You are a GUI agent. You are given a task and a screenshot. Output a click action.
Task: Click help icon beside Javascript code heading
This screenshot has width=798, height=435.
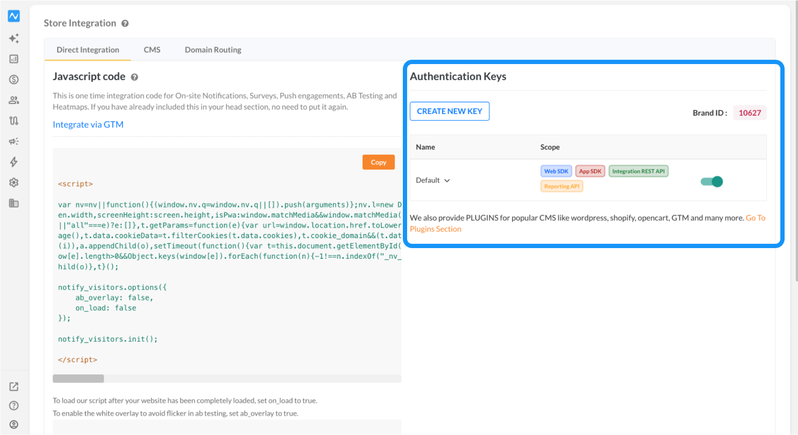(134, 77)
